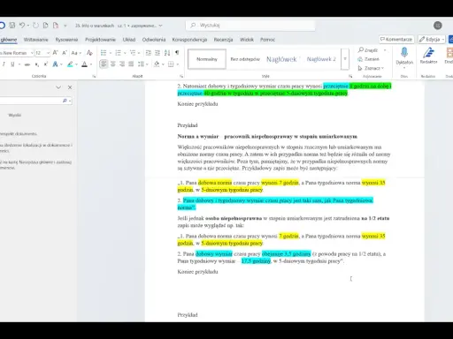The image size is (453, 339).
Task: Clear all formatting from the selection
Action: (89, 53)
